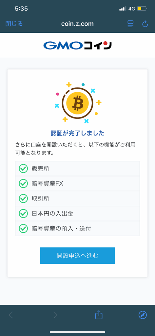The image size is (155, 336).
Task: Click the check beside 日本円の入出金
Action: pyautogui.click(x=23, y=214)
